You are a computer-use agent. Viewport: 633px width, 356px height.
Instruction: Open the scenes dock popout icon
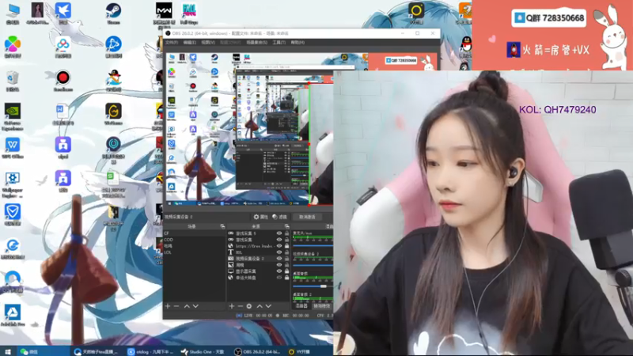click(x=222, y=226)
